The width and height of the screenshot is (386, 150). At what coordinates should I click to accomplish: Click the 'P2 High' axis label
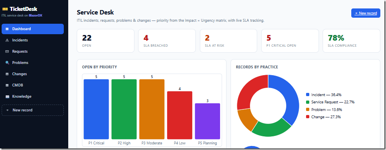tap(124, 143)
